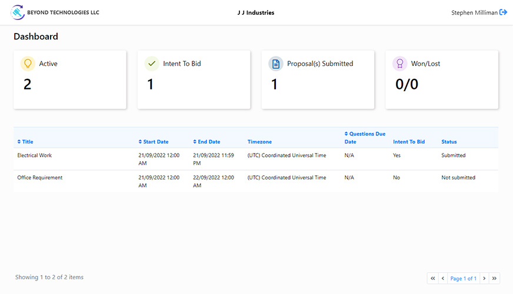513x294 pixels.
Task: Click the Status column header
Action: tap(449, 142)
